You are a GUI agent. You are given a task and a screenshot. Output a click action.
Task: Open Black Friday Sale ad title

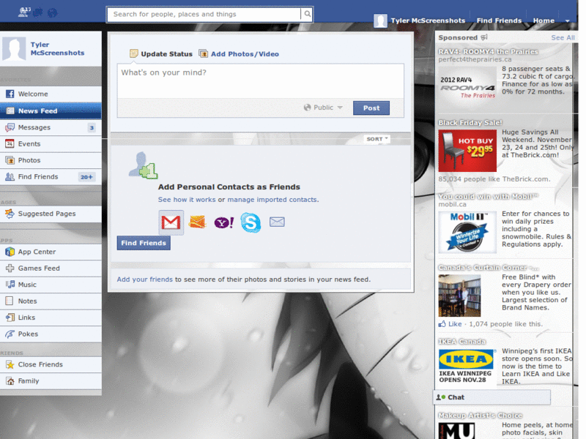(x=470, y=122)
